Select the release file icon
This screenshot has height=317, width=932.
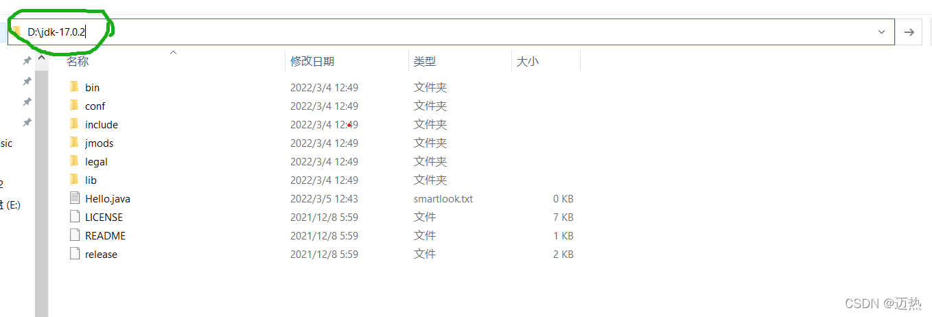tap(75, 254)
